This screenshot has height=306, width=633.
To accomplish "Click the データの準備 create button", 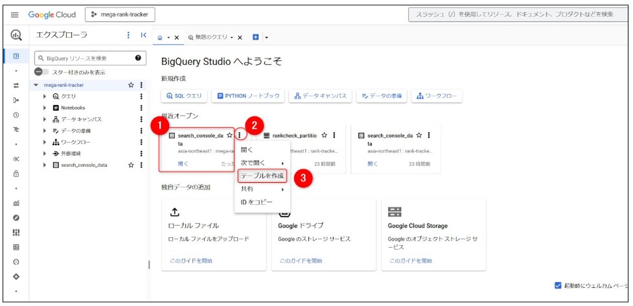I will click(x=382, y=96).
